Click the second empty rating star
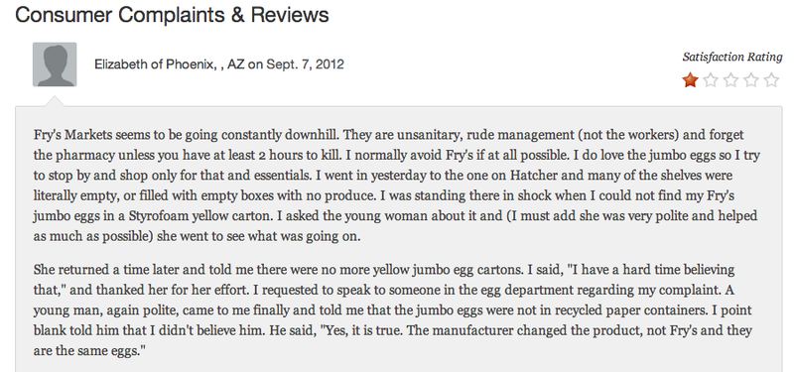The height and width of the screenshot is (372, 794). pyautogui.click(x=711, y=80)
